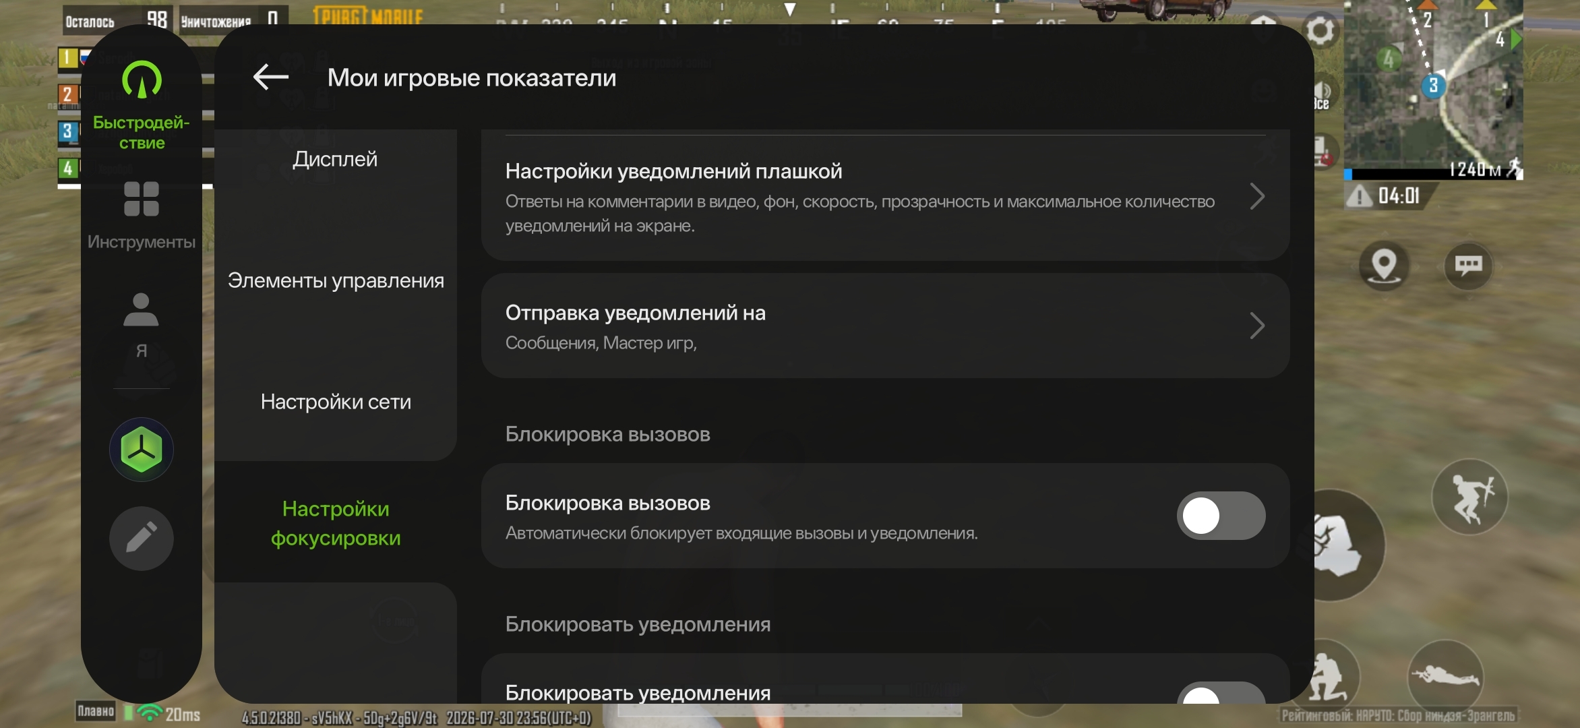Tap the 20ms ping indicator
Image resolution: width=1580 pixels, height=728 pixels.
183,714
